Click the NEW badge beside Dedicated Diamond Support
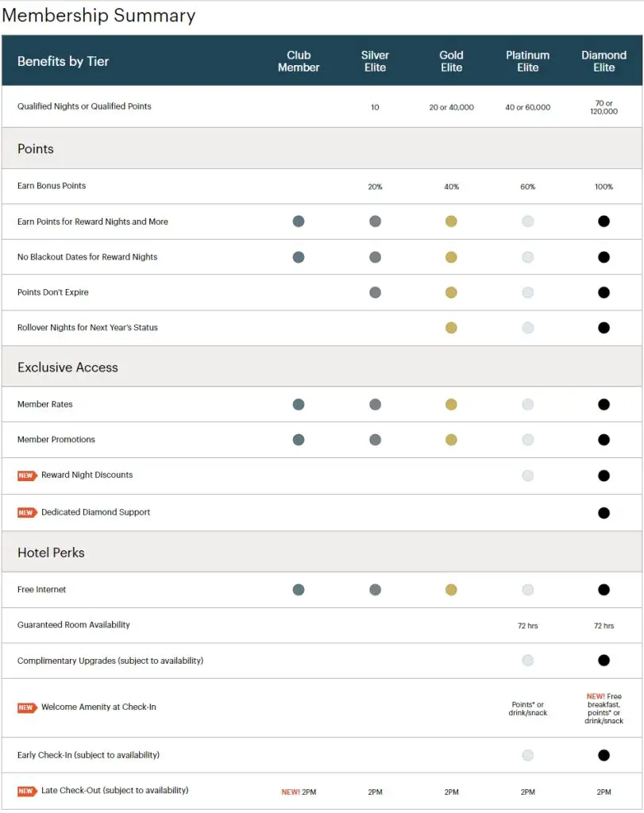Viewport: 644px width, 813px height. pyautogui.click(x=27, y=513)
